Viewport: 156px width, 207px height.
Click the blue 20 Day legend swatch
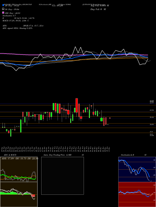(x=3, y=5)
